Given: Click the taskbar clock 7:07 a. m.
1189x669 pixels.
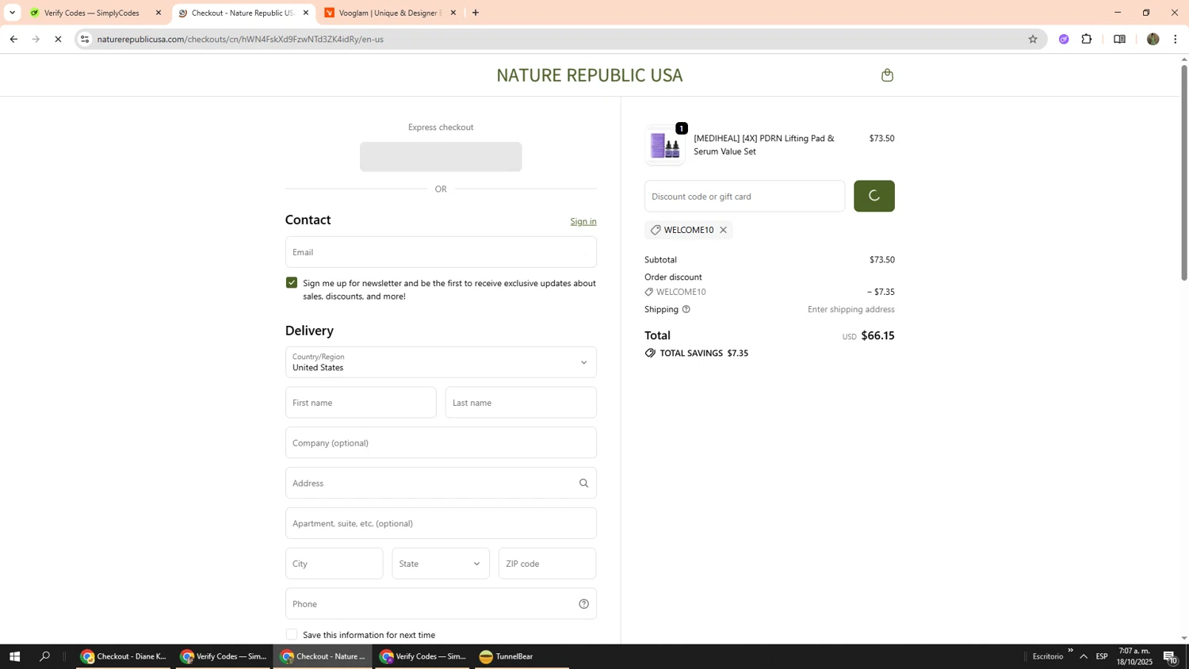Looking at the screenshot, I should tap(1134, 656).
